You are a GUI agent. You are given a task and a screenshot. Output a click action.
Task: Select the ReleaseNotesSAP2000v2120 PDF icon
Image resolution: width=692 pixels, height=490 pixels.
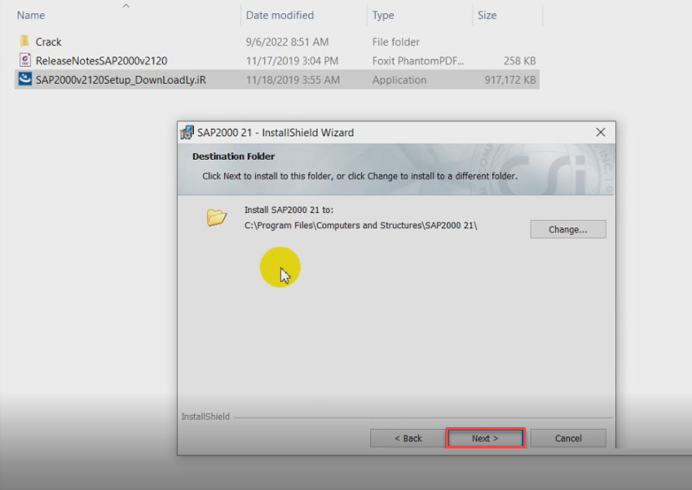(x=25, y=60)
